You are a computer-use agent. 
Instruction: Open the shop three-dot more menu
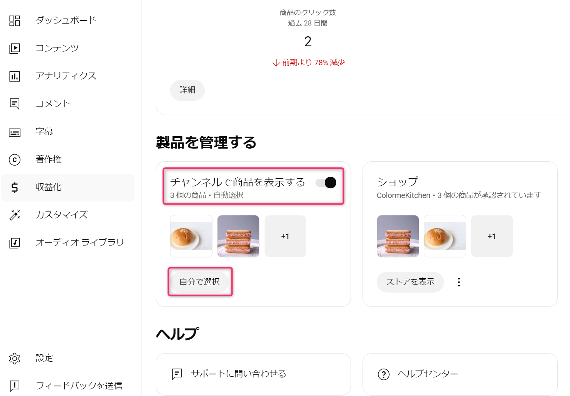point(459,282)
